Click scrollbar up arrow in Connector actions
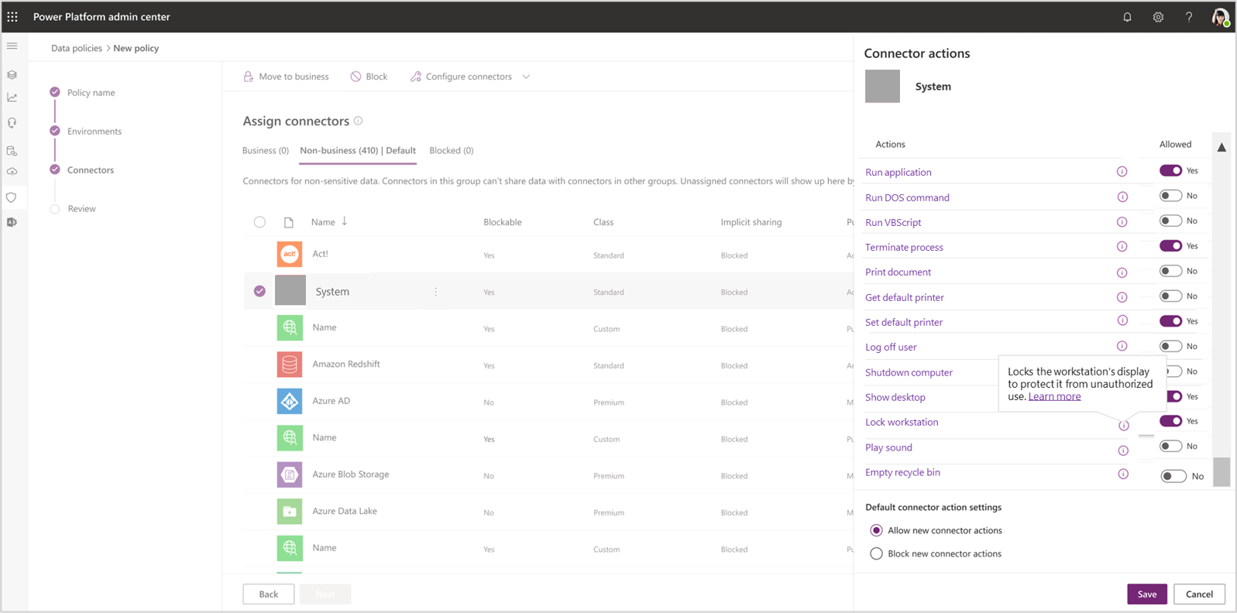The height and width of the screenshot is (613, 1237). click(1222, 147)
